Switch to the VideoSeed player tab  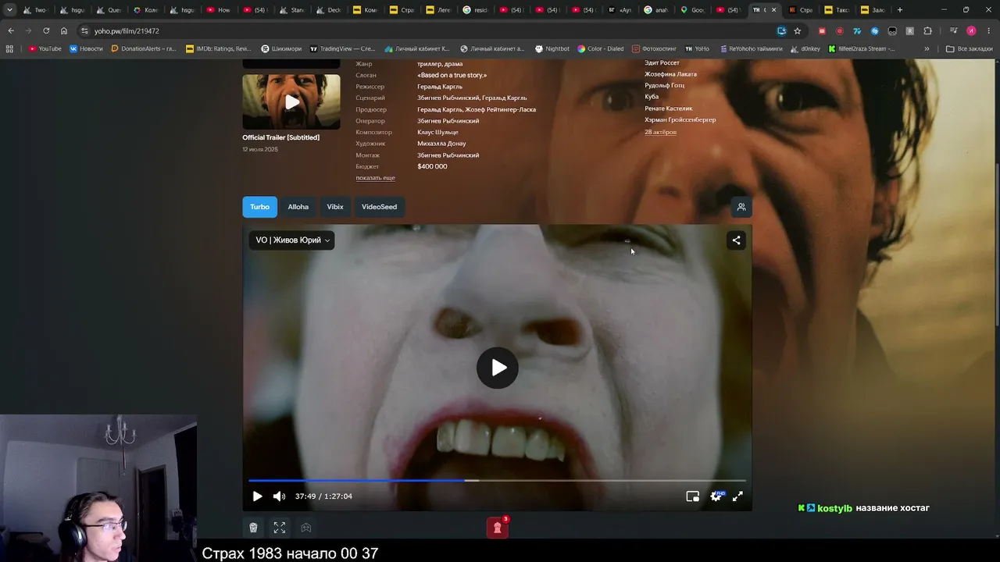[379, 207]
